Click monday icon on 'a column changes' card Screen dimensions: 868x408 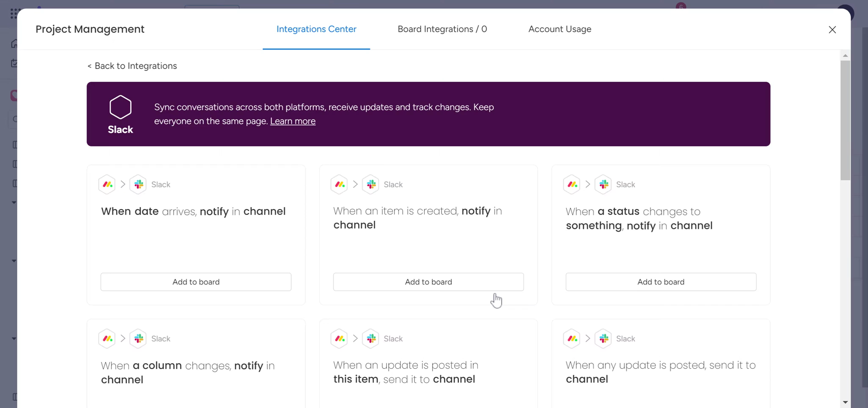[x=107, y=339]
